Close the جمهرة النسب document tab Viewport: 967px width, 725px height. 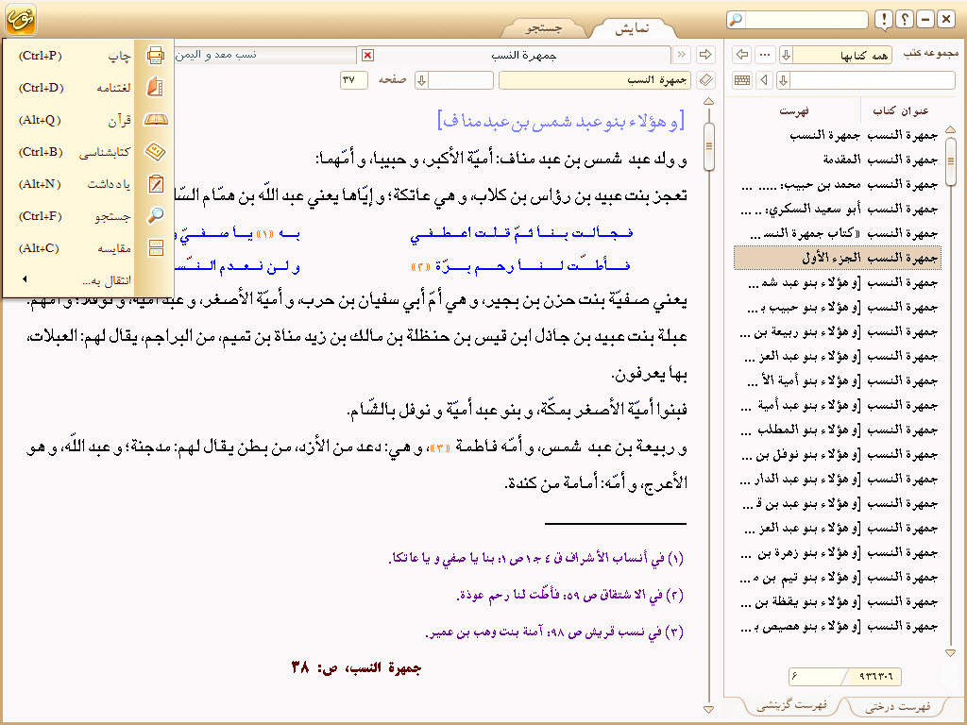click(x=367, y=56)
